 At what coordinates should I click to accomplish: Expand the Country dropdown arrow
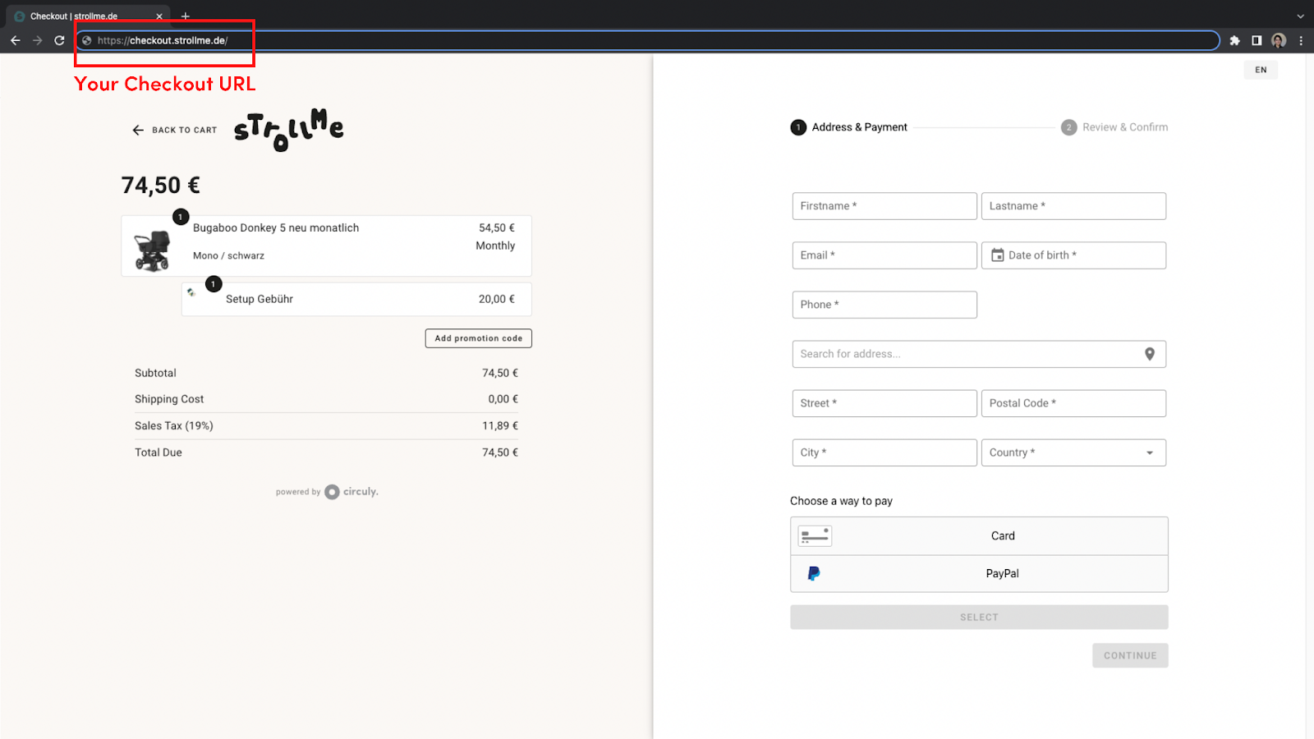point(1150,452)
